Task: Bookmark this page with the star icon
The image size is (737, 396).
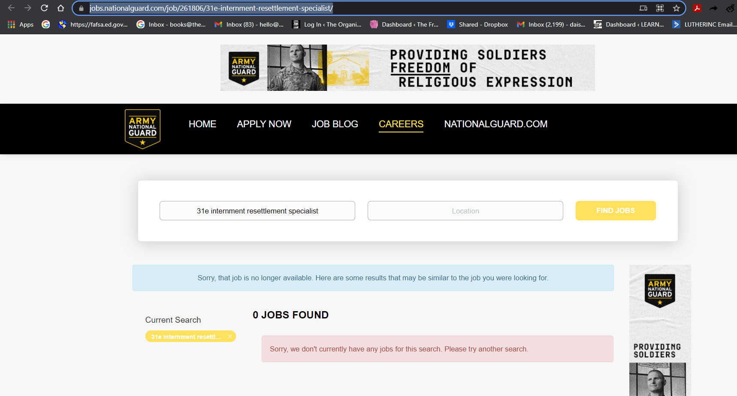Action: coord(677,8)
